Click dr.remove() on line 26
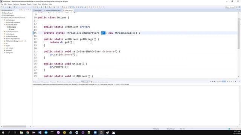Screen dimensions: 241x135 [x=59, y=67]
